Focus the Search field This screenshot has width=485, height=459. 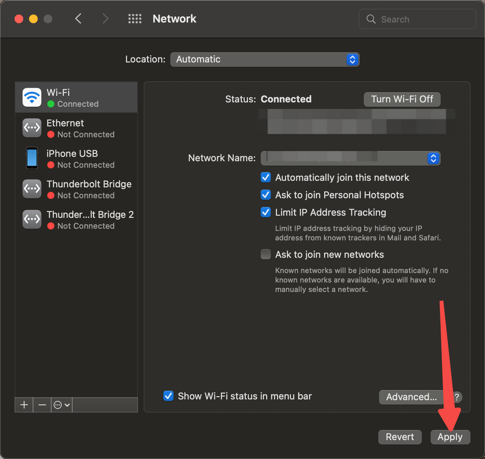(417, 19)
